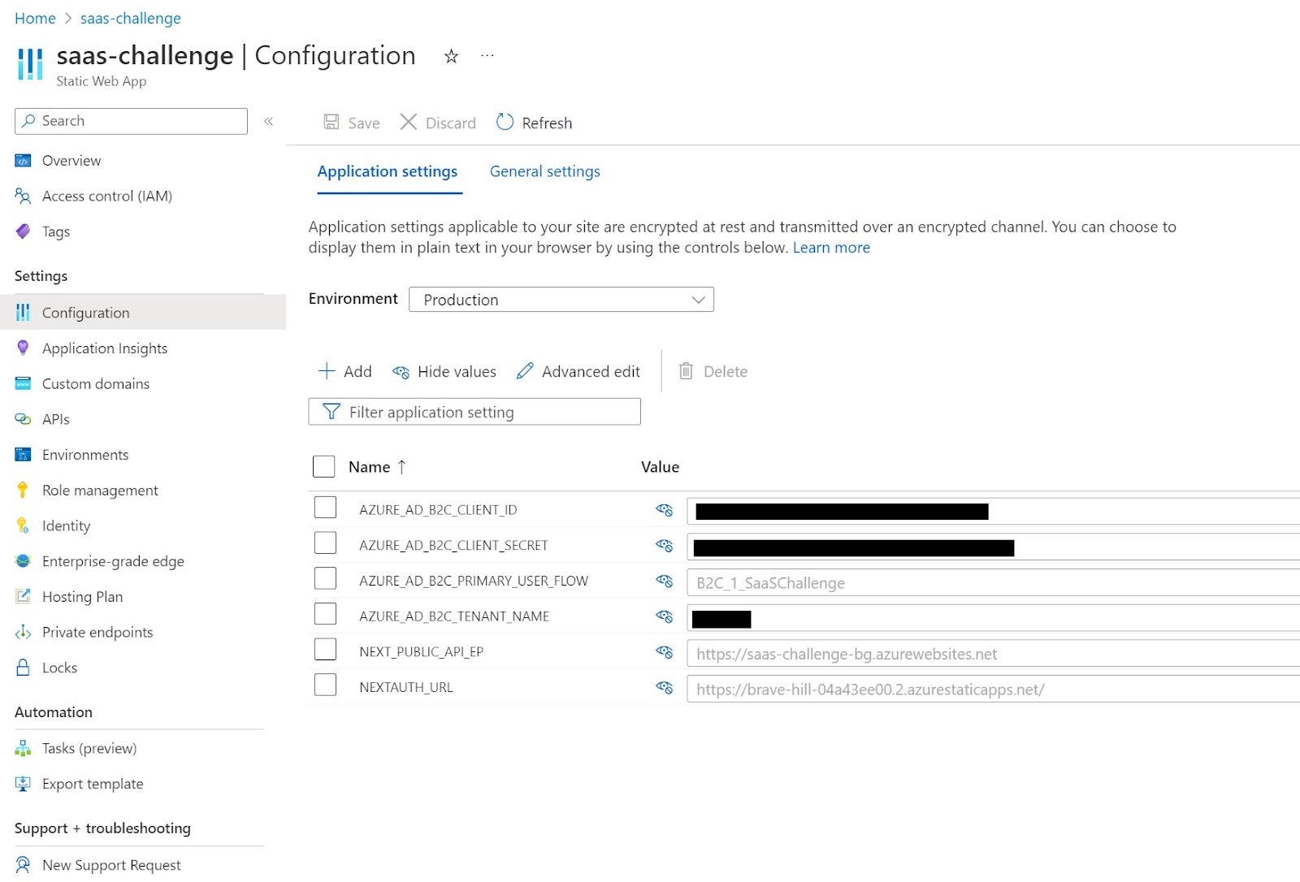
Task: Check the select-all checkbox beside Name
Action: tap(323, 466)
